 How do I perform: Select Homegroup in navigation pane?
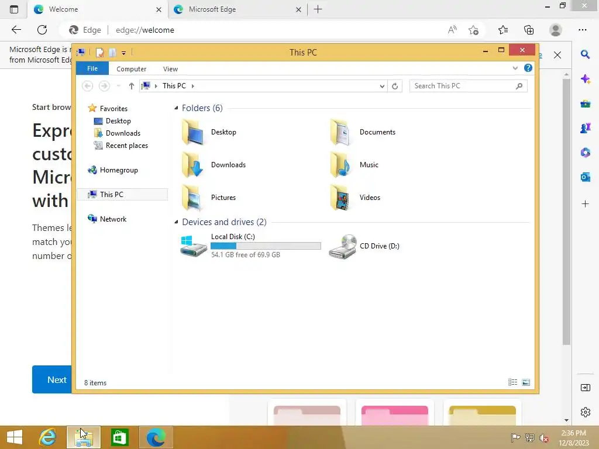tap(113, 170)
